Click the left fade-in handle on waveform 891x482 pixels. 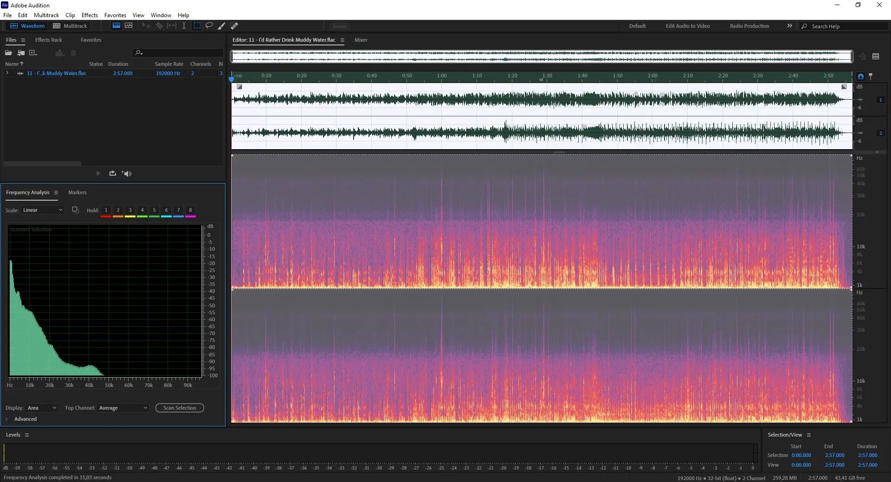click(x=239, y=87)
